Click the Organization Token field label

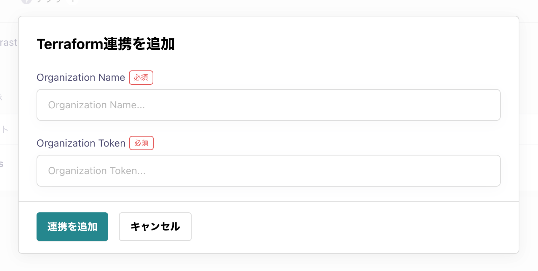pos(81,143)
